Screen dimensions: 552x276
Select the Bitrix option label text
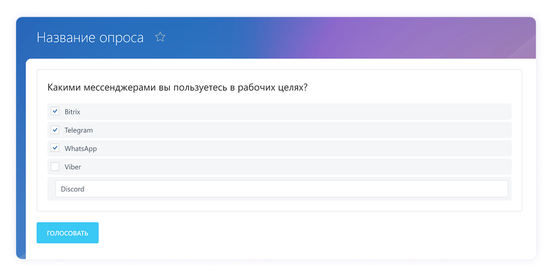(72, 112)
